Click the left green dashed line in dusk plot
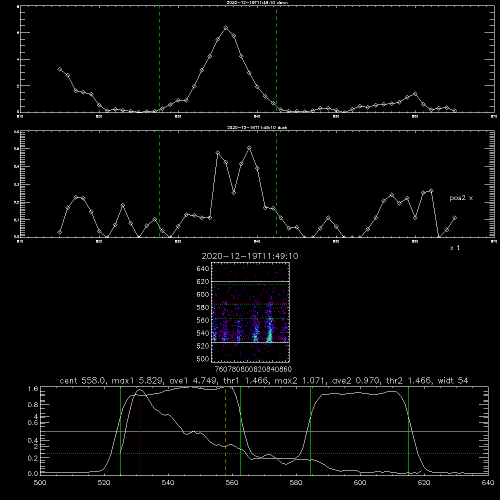Image resolution: width=500 pixels, height=500 pixels. pos(159,184)
